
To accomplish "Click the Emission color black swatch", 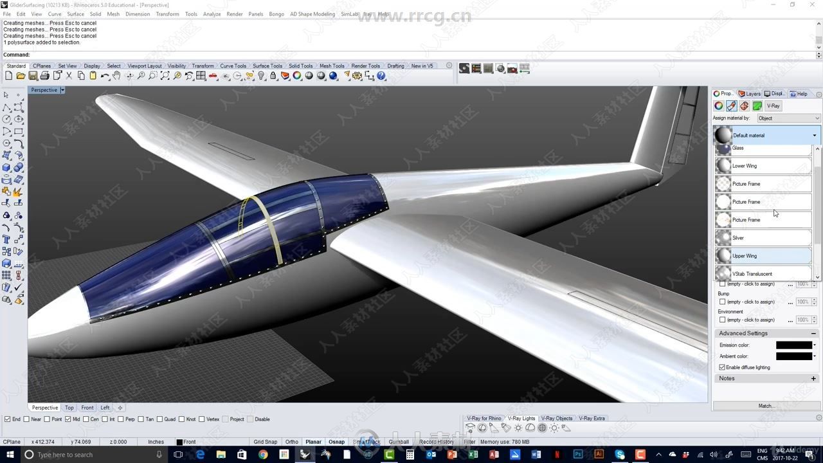I will [793, 345].
